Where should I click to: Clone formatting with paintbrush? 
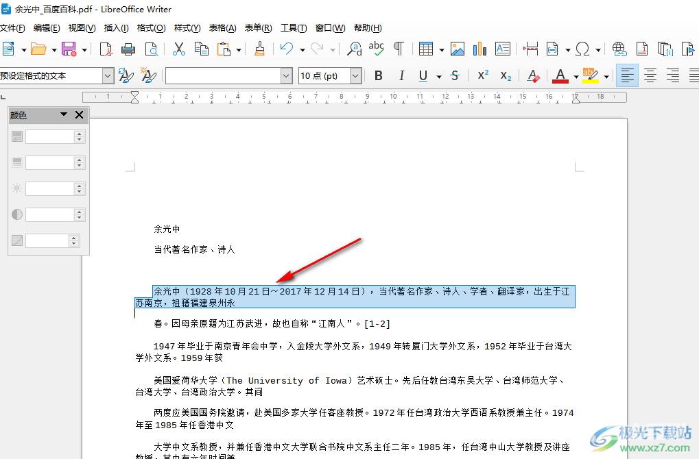tap(259, 49)
